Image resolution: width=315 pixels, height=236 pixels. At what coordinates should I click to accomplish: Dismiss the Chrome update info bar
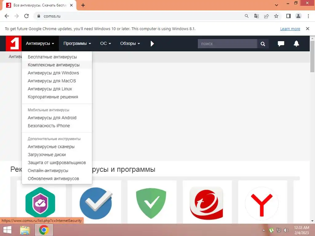click(307, 29)
